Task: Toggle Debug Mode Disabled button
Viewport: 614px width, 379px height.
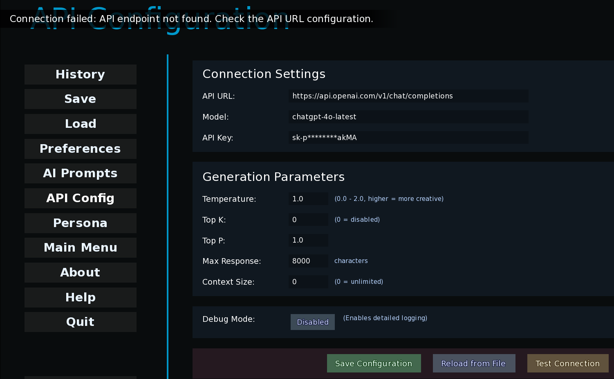Action: [312, 322]
